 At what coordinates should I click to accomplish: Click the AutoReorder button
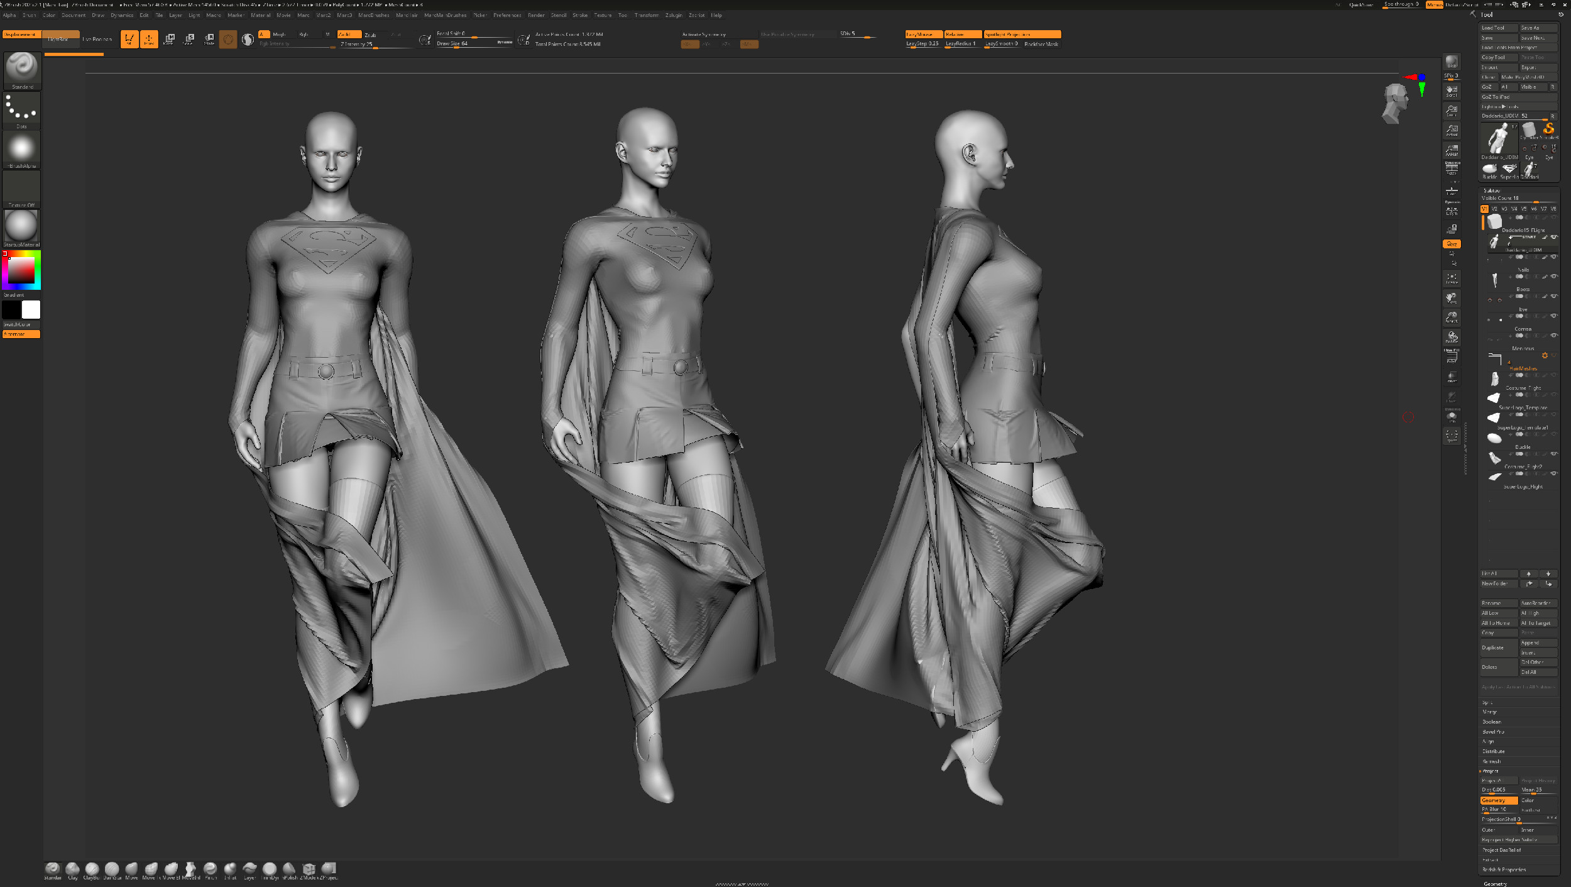pyautogui.click(x=1538, y=603)
